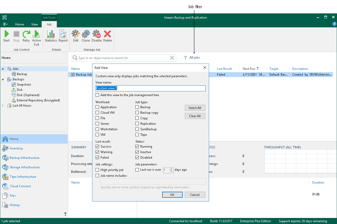This screenshot has width=337, height=224.
Task: Expand navigation pane overflow chevron
Action: point(65,214)
